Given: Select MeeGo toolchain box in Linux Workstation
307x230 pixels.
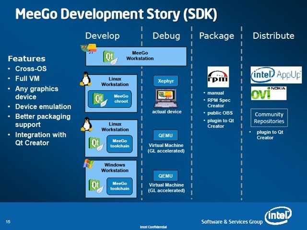Looking at the screenshot, I should pyautogui.click(x=119, y=144).
